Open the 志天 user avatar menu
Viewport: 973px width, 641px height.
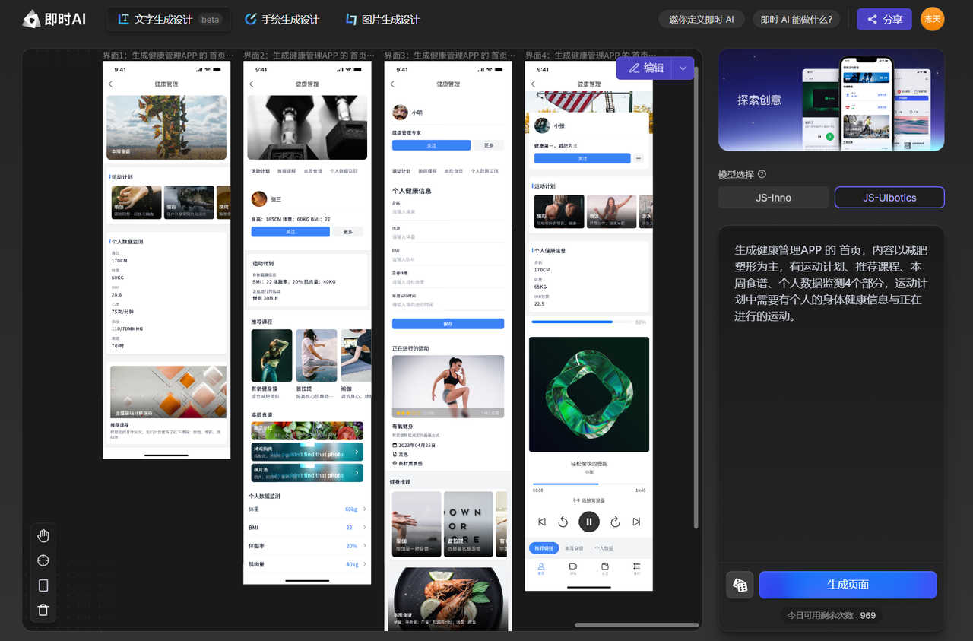[x=932, y=19]
